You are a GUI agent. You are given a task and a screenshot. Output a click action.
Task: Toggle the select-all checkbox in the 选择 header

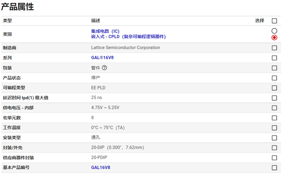click(274, 21)
